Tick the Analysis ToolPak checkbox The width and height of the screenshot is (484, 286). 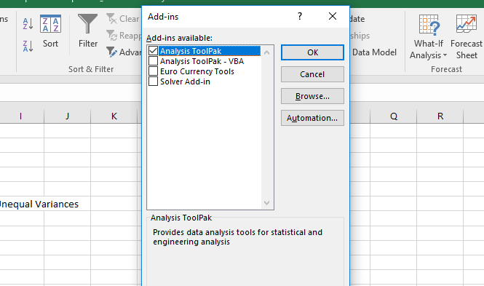click(153, 51)
